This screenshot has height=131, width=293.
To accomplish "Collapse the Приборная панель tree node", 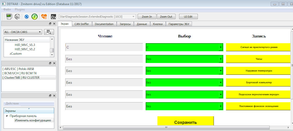I will (x=7, y=116).
